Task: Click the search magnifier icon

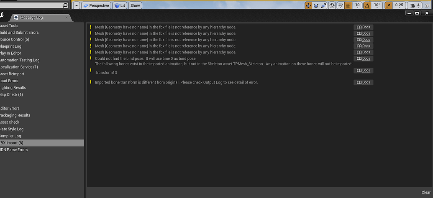Action: point(65,5)
